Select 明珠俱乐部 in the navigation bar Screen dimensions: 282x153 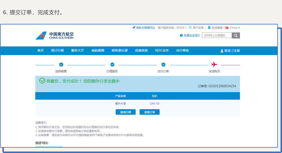(x=119, y=51)
